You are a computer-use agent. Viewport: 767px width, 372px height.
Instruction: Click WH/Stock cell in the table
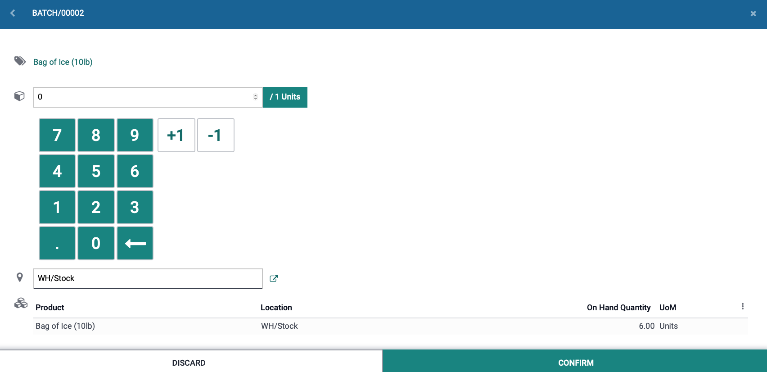280,326
